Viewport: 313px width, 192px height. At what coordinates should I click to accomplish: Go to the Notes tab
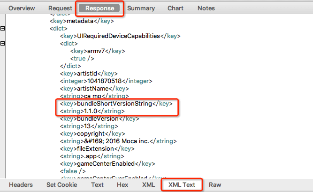(206, 8)
